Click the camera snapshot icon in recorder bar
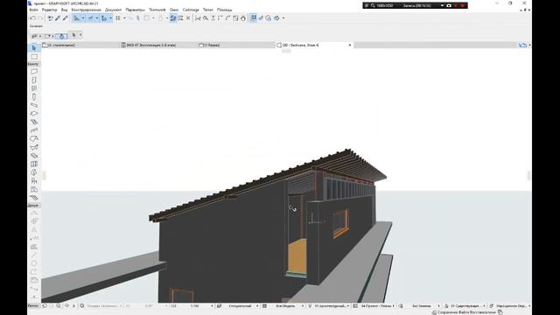 [x=449, y=5]
